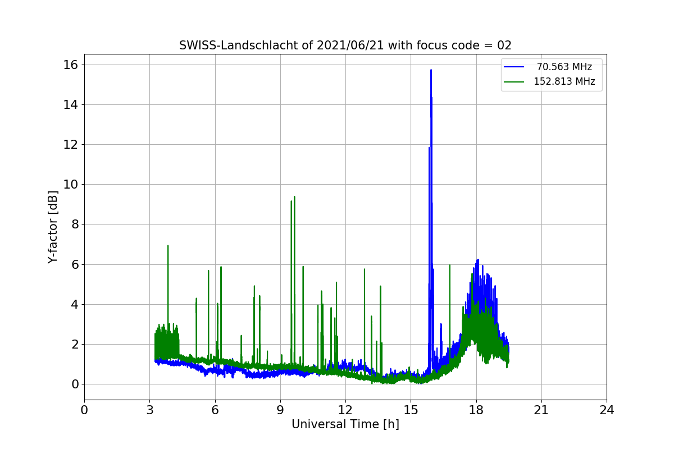Click the green legend line sample
Image resolution: width=674 pixels, height=449 pixels.
(x=514, y=81)
